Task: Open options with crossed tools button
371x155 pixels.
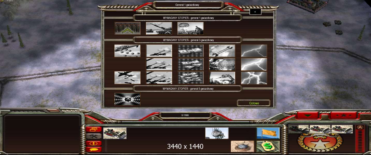Action: 94,136
